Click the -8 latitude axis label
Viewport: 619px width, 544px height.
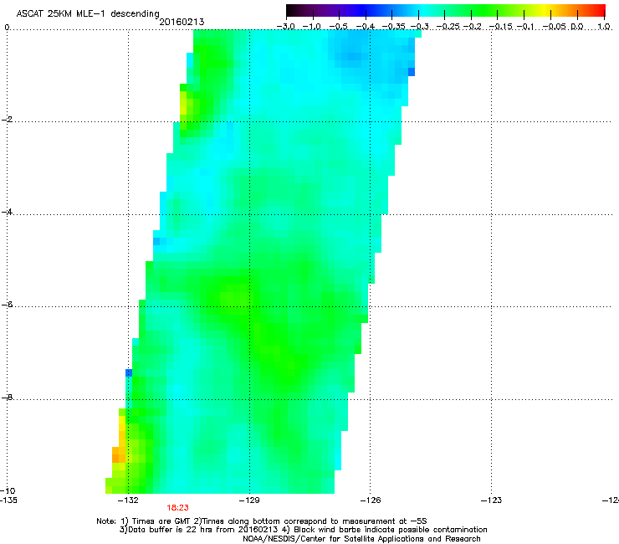tap(7, 398)
